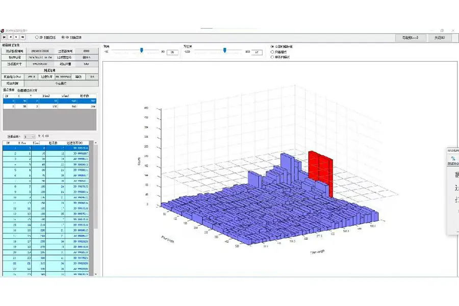Click the application logo icon in the title bar
Viewport: 459px width, 306px height.
3,30
